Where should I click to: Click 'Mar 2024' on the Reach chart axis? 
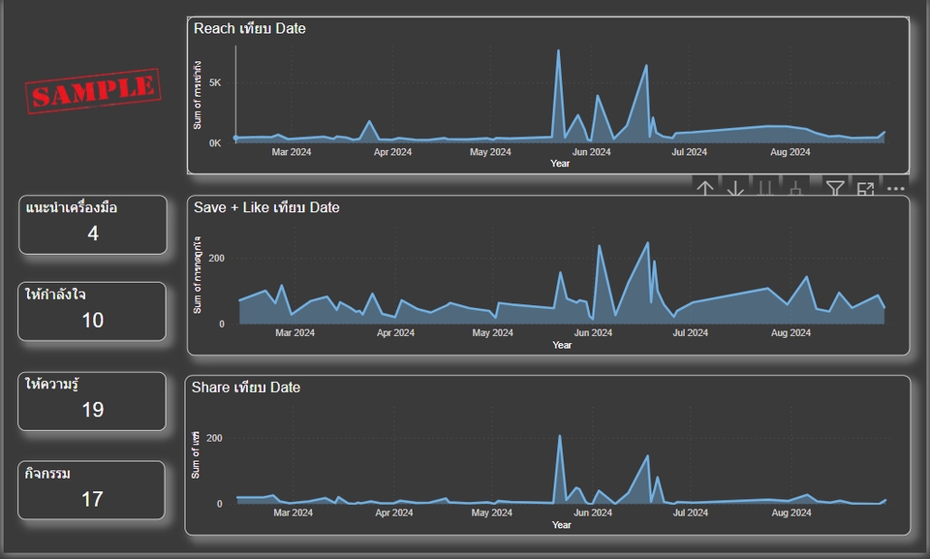coord(292,152)
